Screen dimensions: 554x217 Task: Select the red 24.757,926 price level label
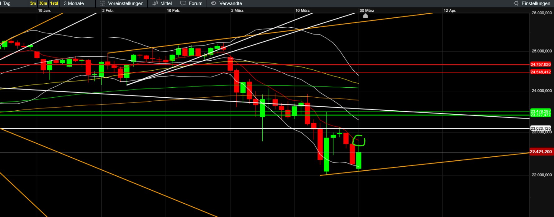[x=541, y=64]
